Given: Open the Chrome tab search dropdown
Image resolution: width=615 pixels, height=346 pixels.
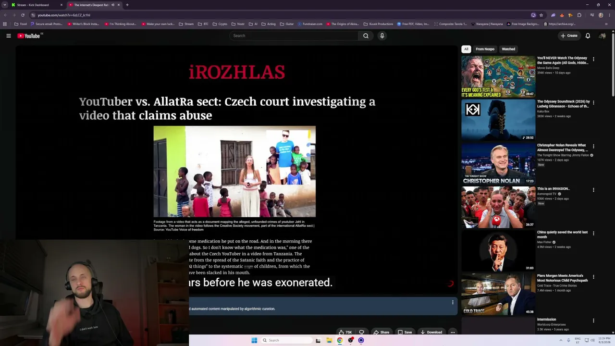Looking at the screenshot, I should coord(5,5).
